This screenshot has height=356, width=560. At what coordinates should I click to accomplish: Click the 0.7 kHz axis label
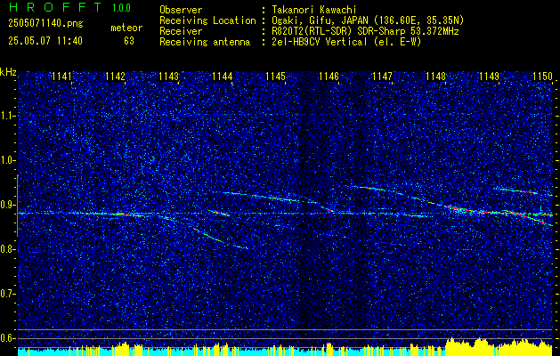point(7,294)
